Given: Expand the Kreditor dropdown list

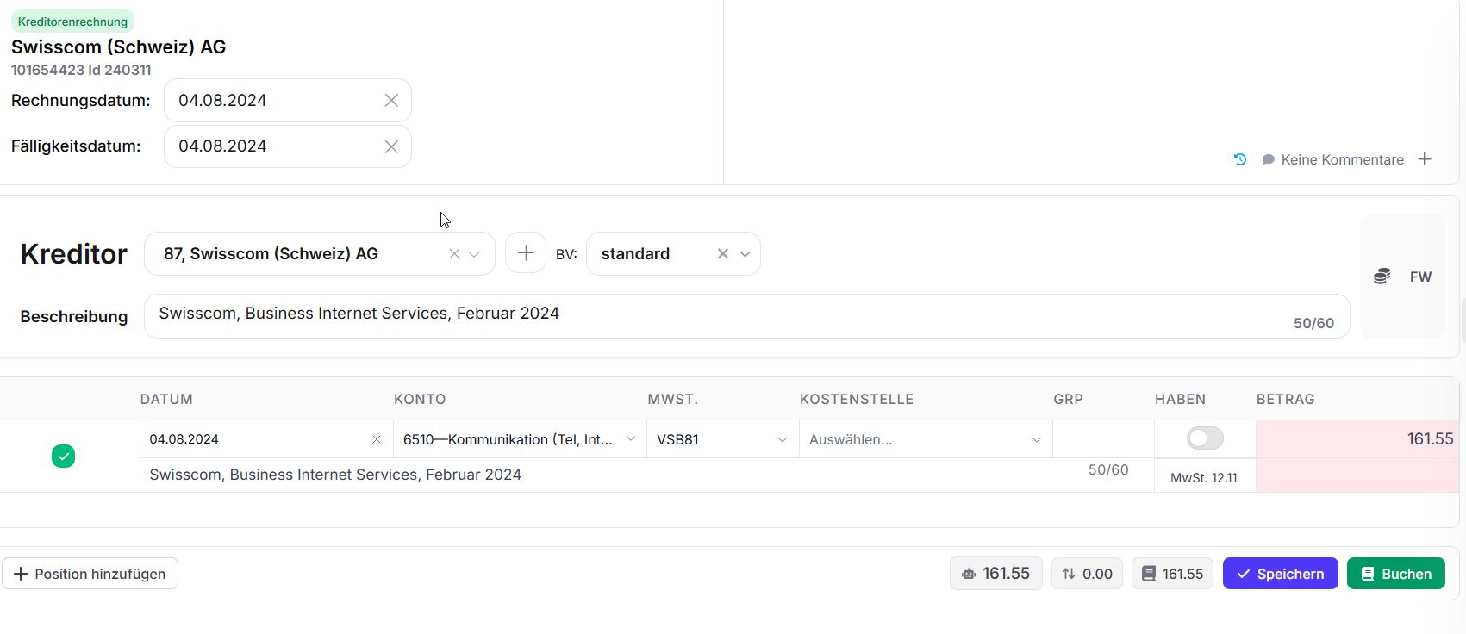Looking at the screenshot, I should tap(474, 254).
